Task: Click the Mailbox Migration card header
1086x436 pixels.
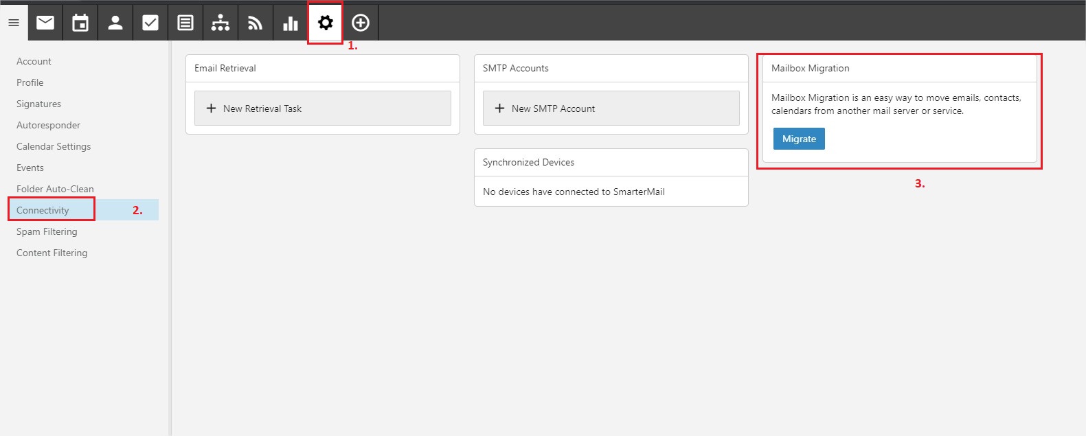Action: (900, 69)
